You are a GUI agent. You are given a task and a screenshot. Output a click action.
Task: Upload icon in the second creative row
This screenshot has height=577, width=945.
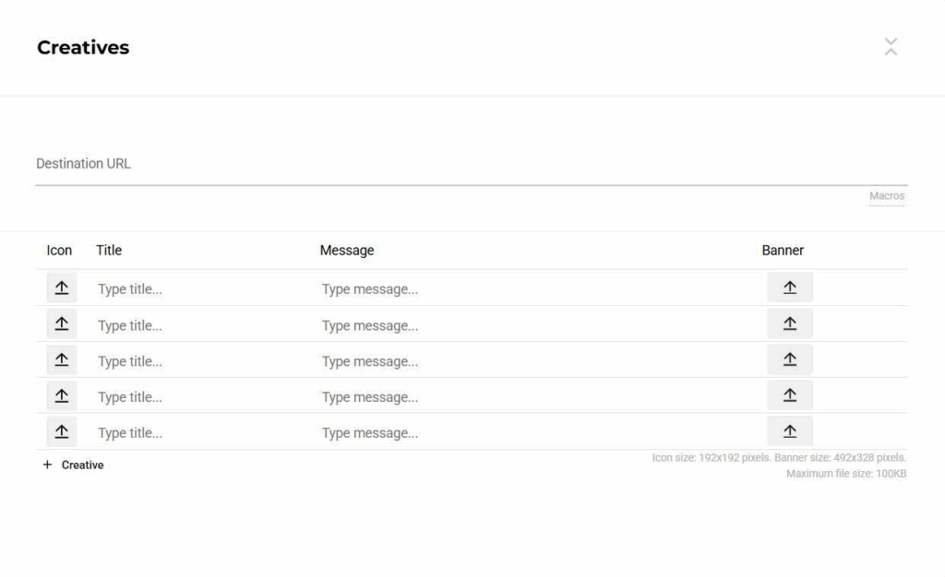[61, 324]
